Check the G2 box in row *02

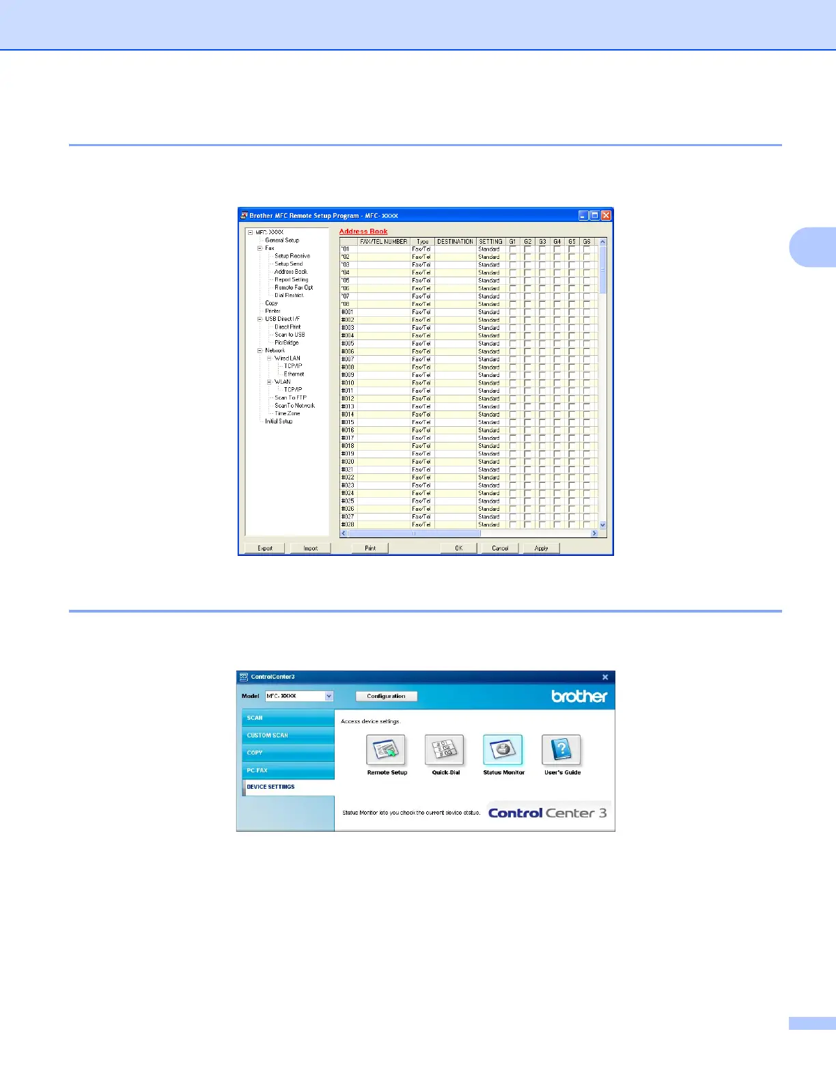(528, 257)
